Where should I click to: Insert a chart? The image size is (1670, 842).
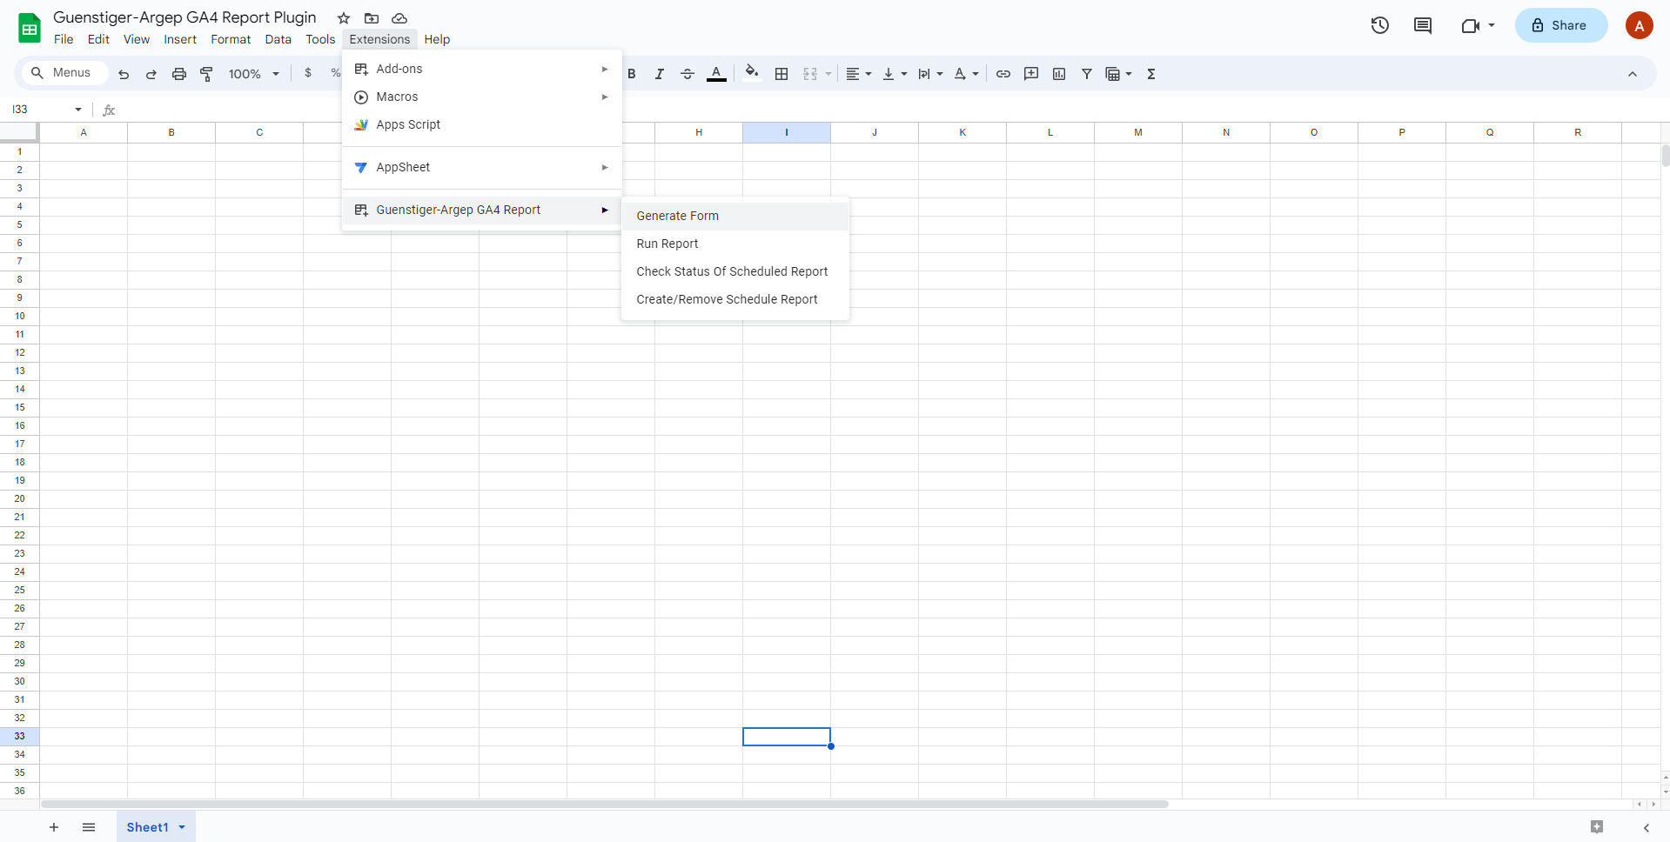(x=1059, y=74)
